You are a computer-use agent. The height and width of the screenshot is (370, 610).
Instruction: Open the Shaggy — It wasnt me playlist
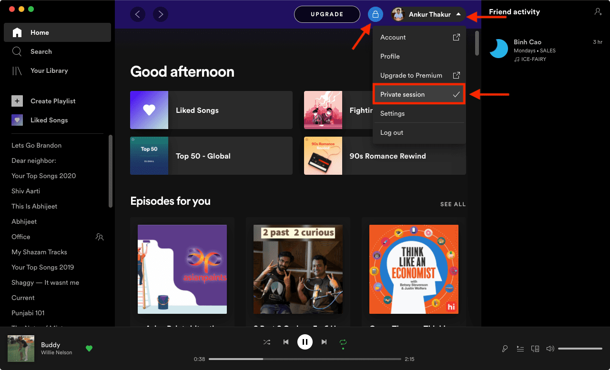(x=45, y=282)
